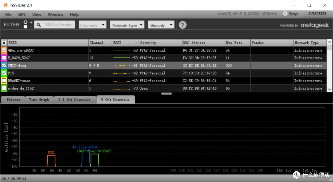Click the search magnifier icon in filter
333x182 pixels.
point(39,25)
